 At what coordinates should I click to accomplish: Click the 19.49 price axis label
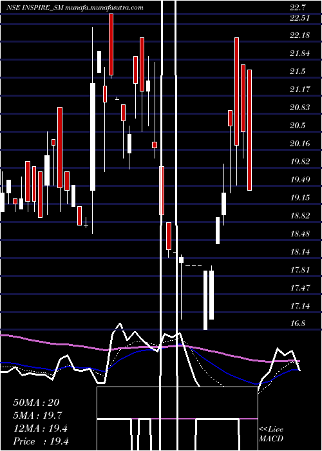tap(300, 180)
